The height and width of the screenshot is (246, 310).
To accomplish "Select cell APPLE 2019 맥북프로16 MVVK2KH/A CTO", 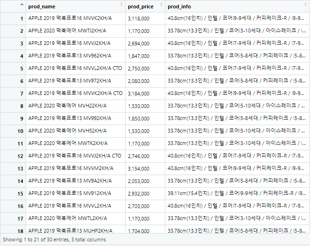I will [x=76, y=94].
